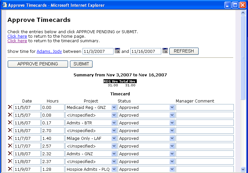Click Internet Explorer icon in the title bar
248x173 pixels.
click(4, 5)
